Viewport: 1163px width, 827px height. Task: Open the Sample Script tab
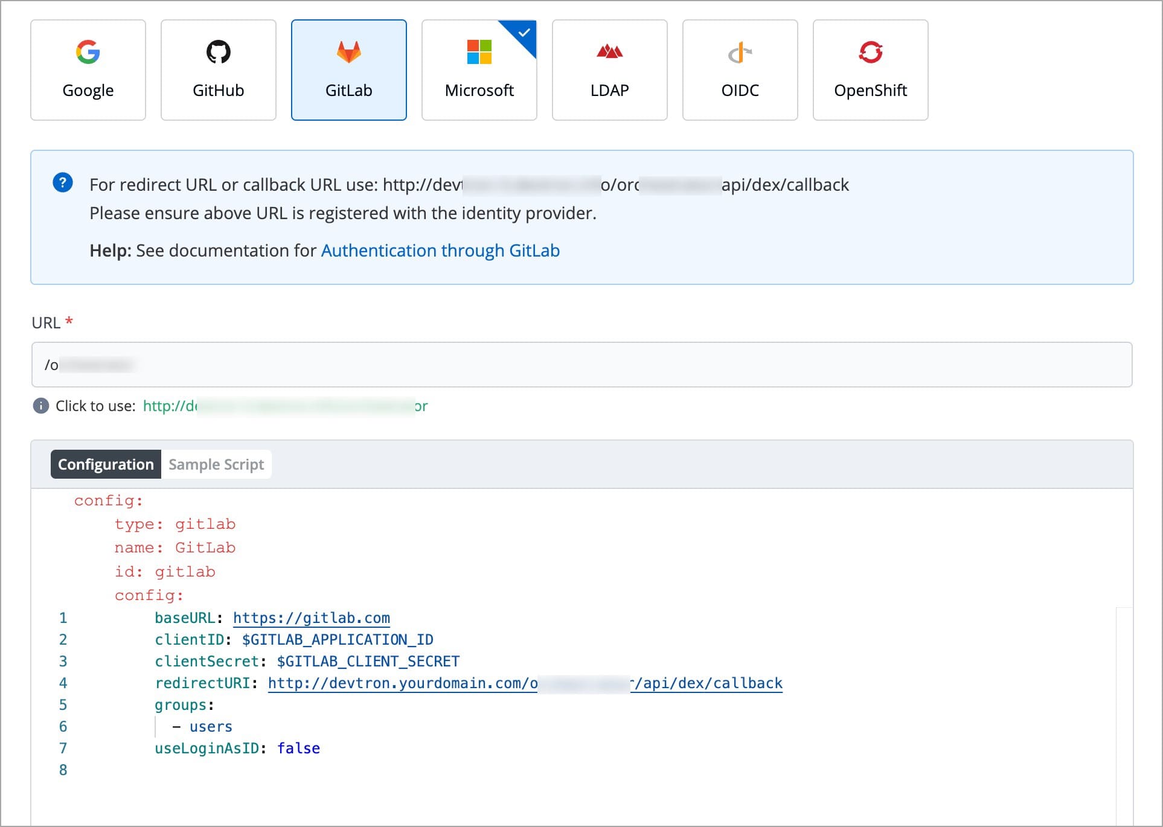tap(216, 464)
